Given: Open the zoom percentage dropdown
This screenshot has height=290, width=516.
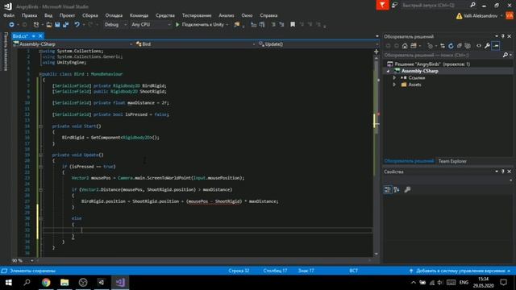Looking at the screenshot, I should coord(32,261).
